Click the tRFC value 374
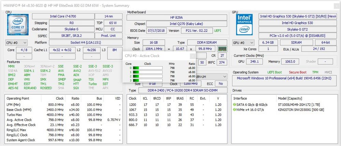 (222, 62)
